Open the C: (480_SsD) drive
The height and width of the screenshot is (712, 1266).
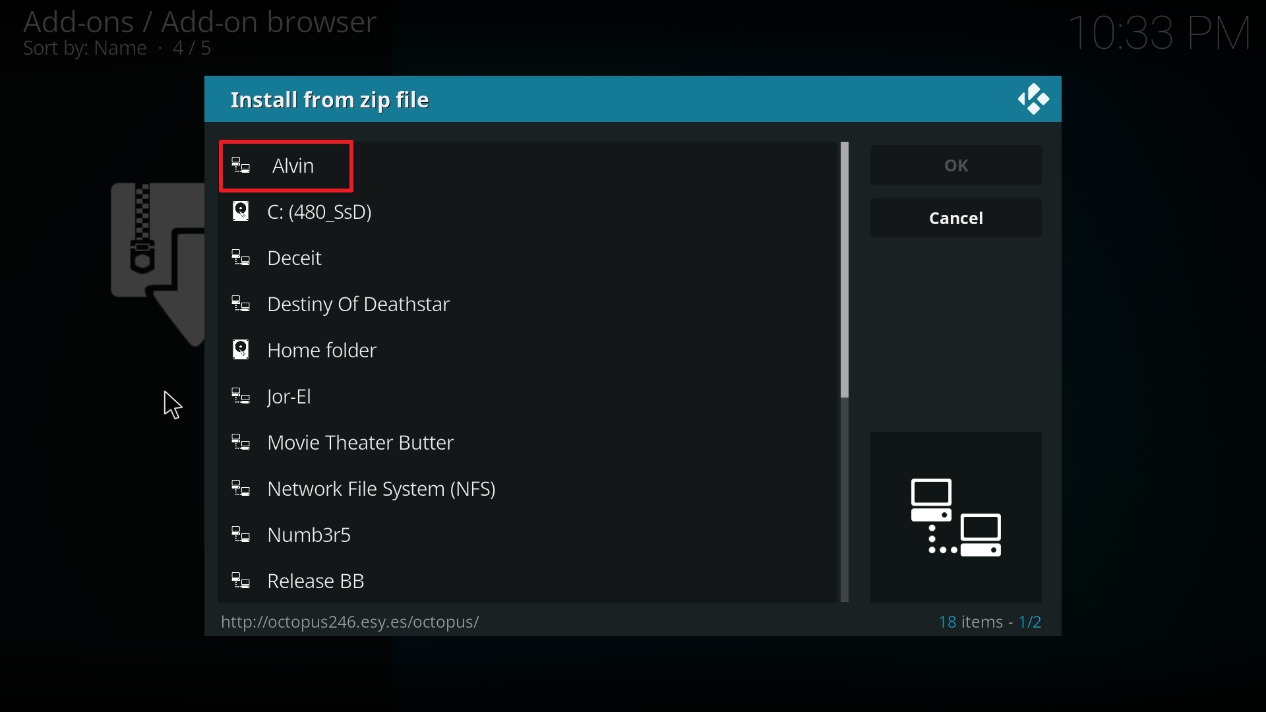[527, 212]
